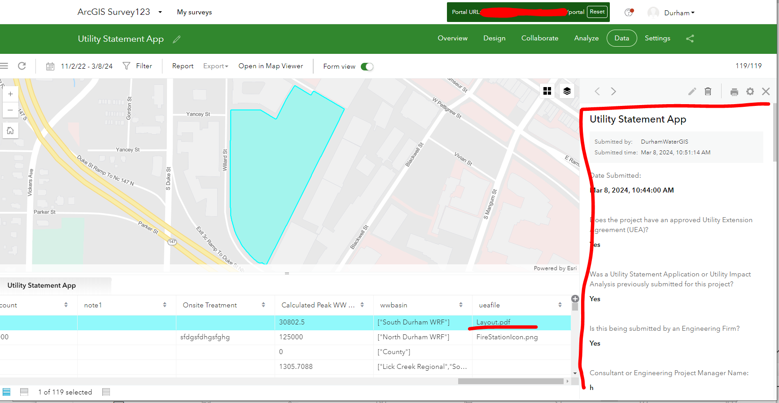This screenshot has height=403, width=779.
Task: Sort by Calculated Peak WW column
Action: tap(362, 305)
